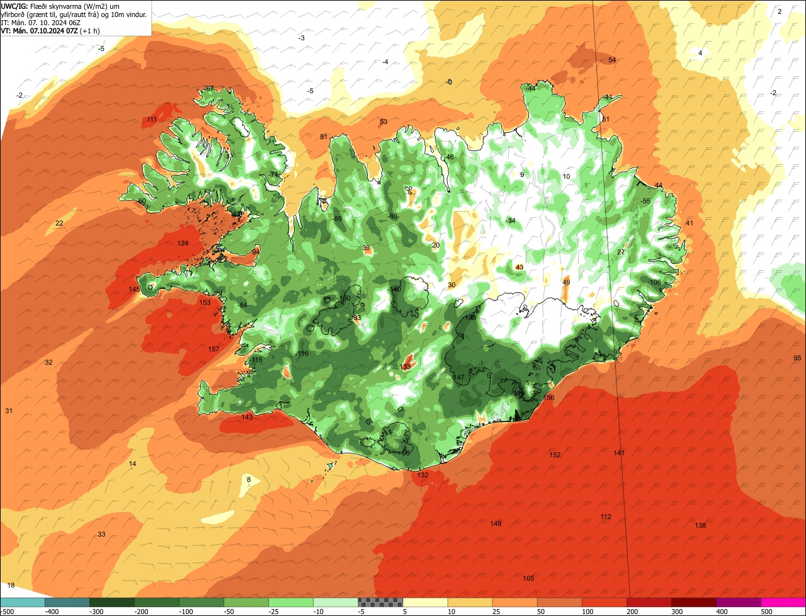Pick the -200 to -100 green legend swatch
Screen dimensions: 806x616
[x=156, y=602]
